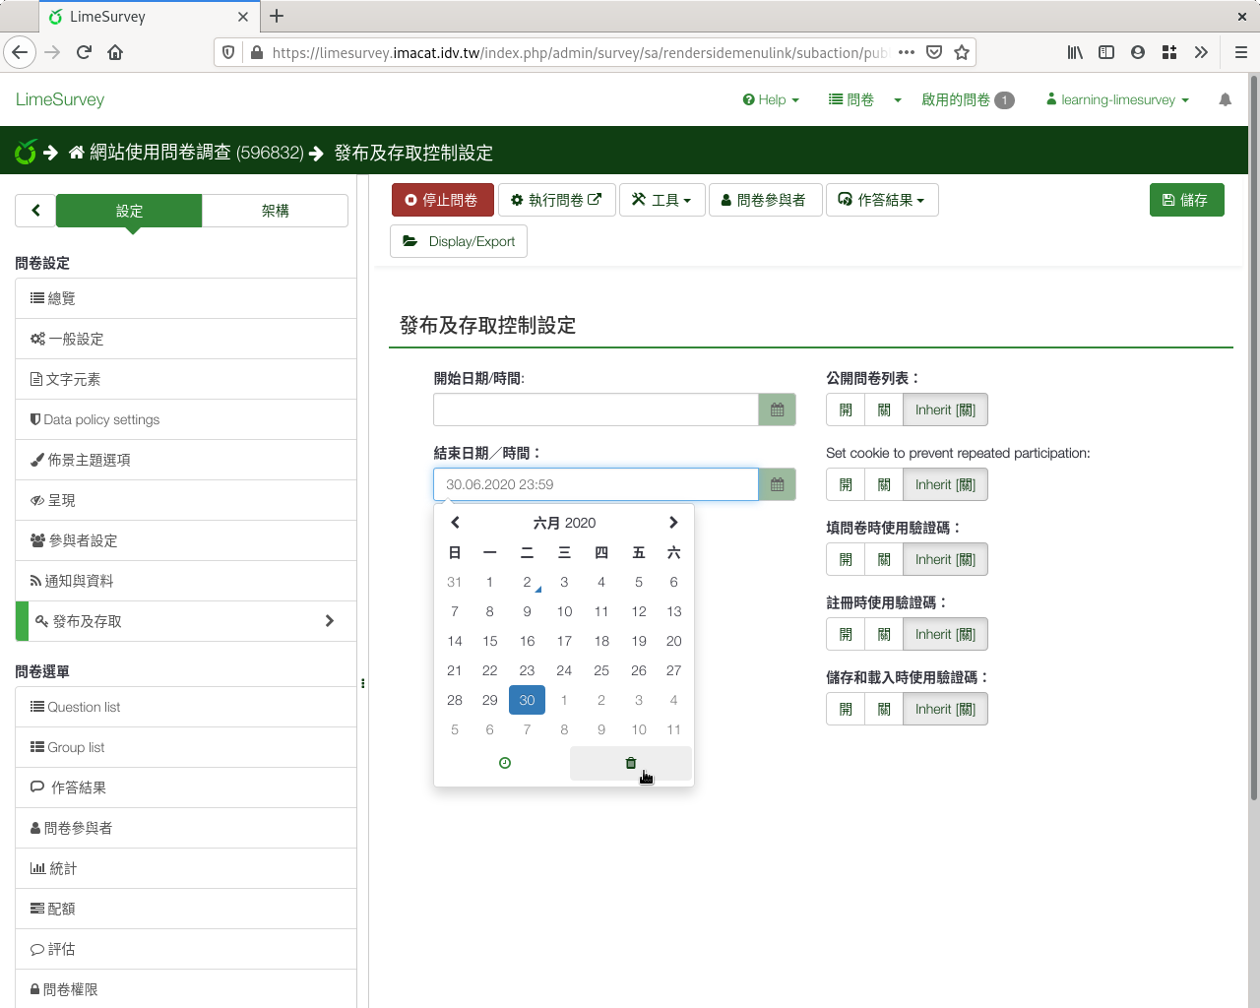Collapse sidebar with left chevron button
1260x1008 pixels.
[35, 211]
